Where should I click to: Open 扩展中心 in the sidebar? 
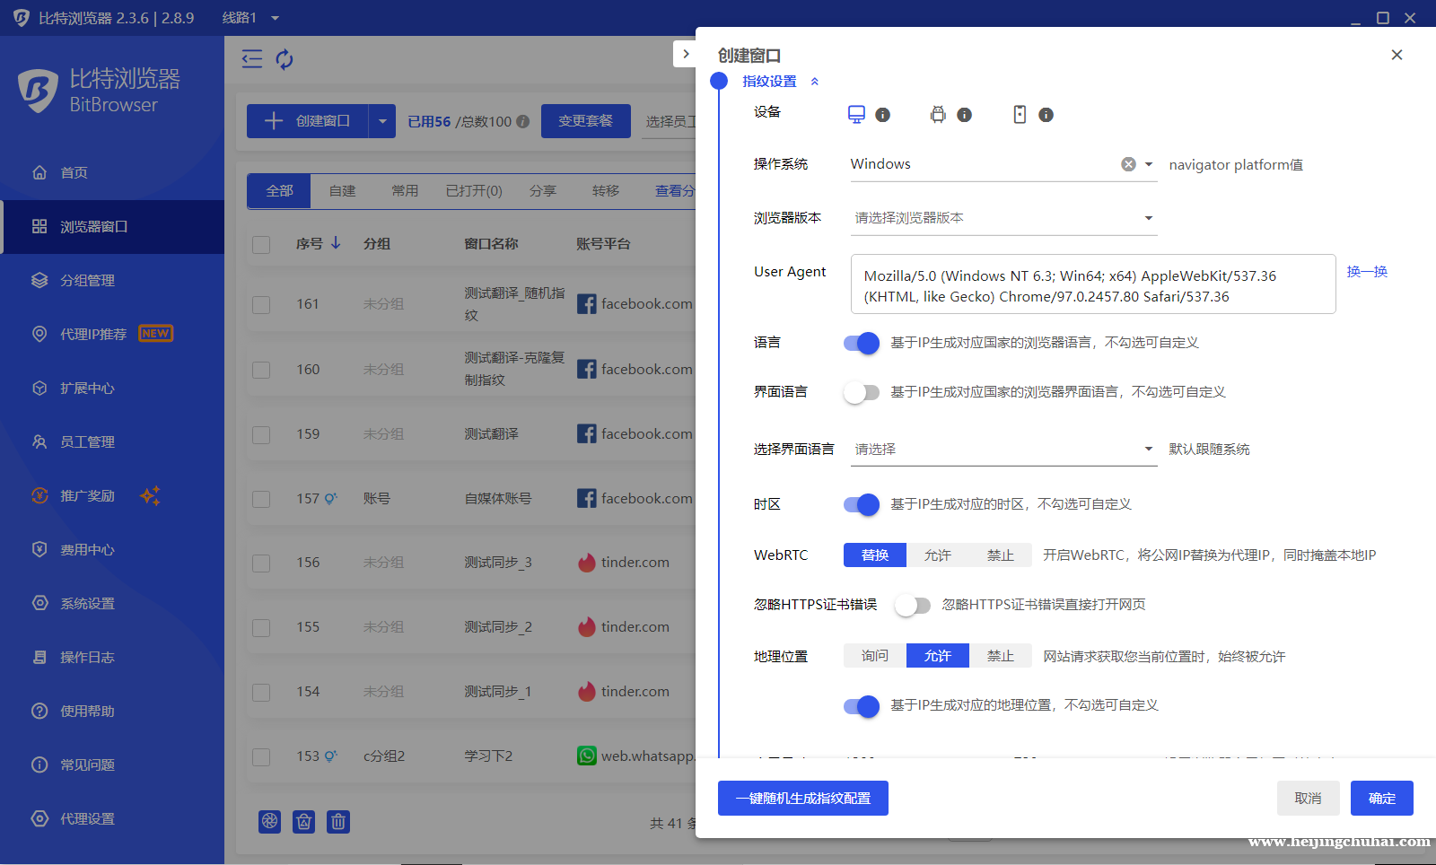click(x=112, y=388)
